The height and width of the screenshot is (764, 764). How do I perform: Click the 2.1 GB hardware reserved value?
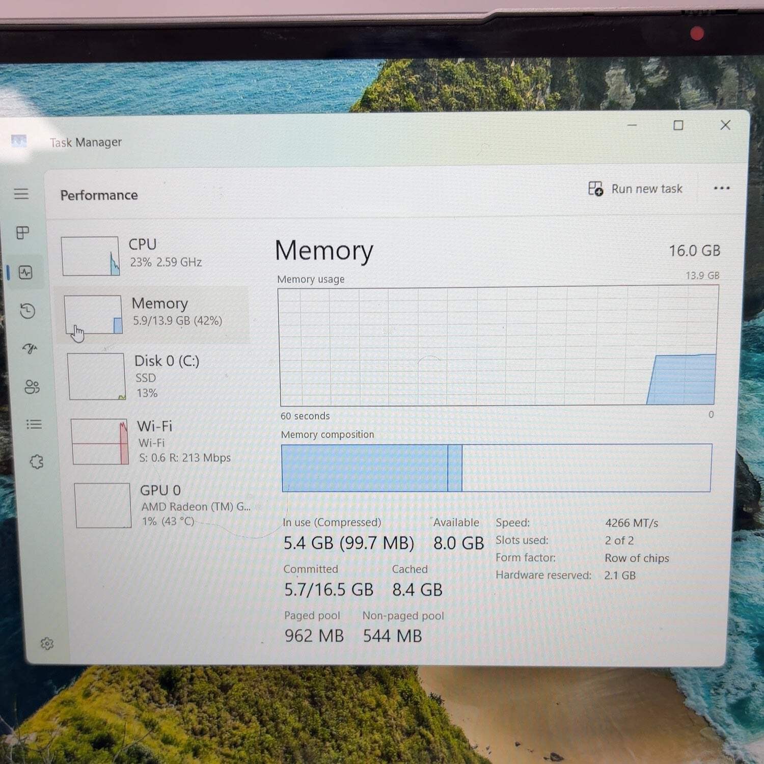coord(620,576)
